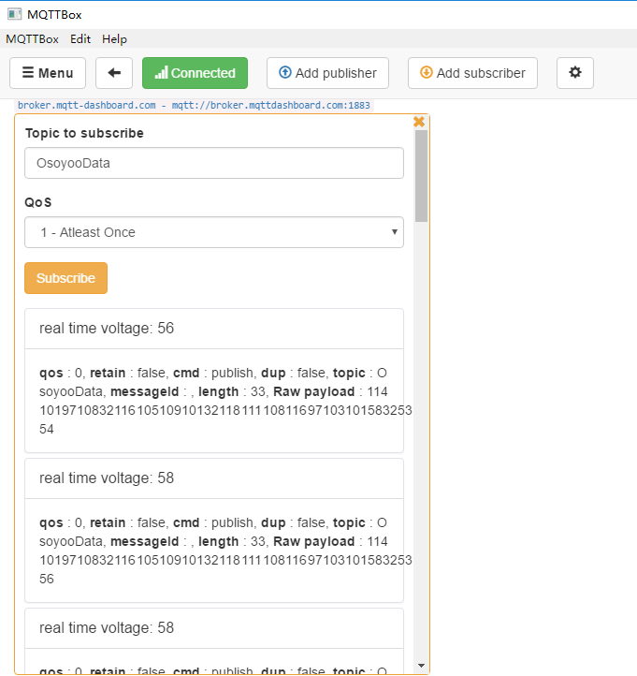
Task: Click the MQTTBox app icon in title bar
Action: (x=14, y=14)
